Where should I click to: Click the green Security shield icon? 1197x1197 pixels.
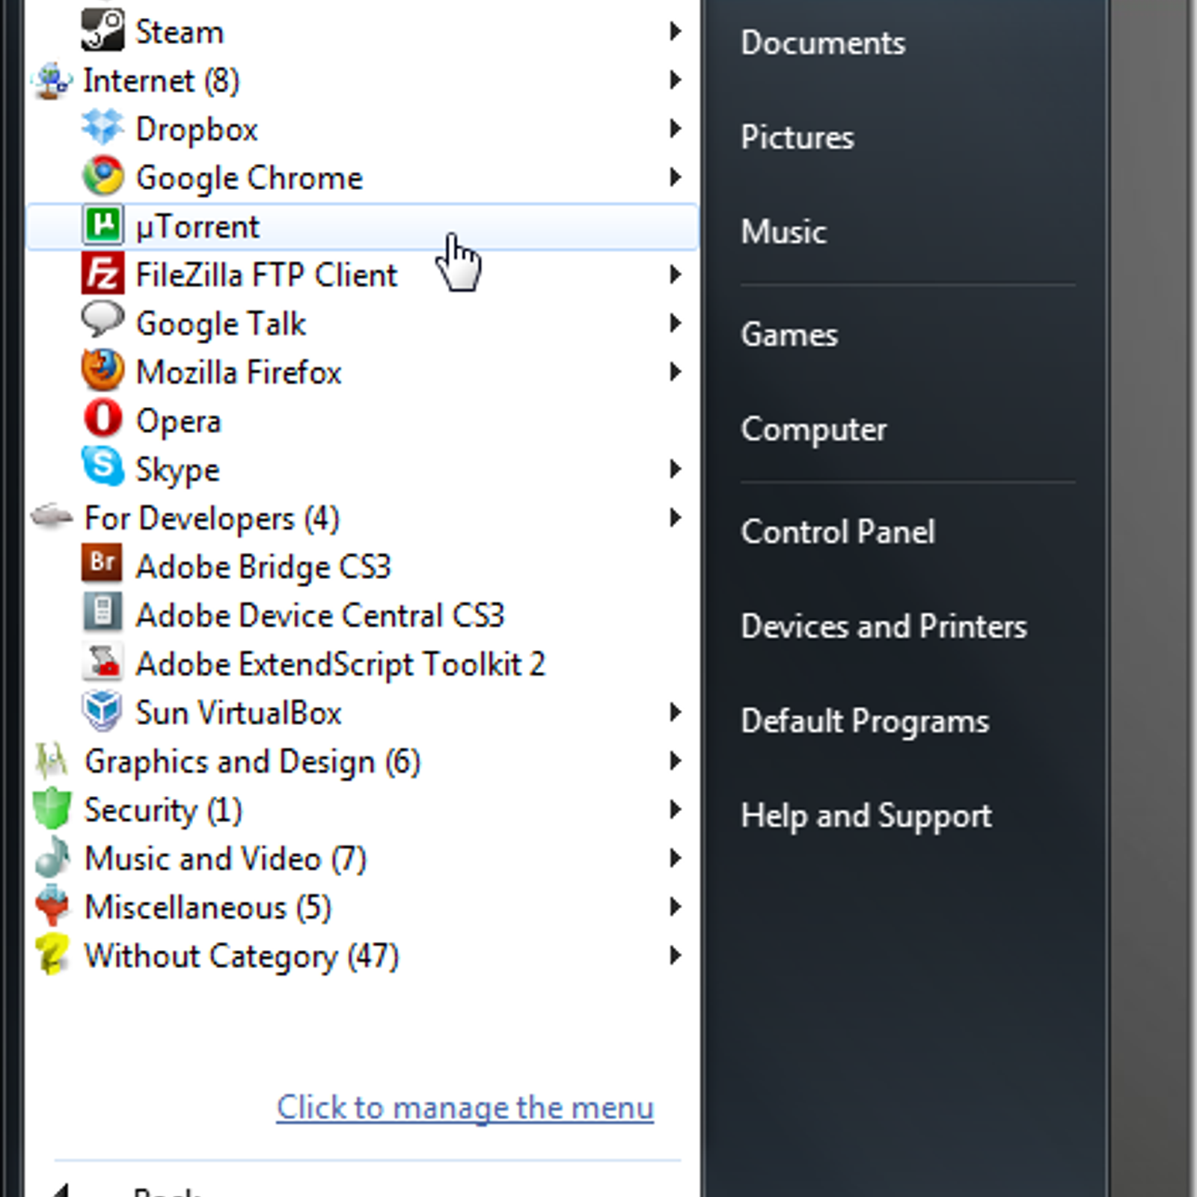(x=52, y=809)
